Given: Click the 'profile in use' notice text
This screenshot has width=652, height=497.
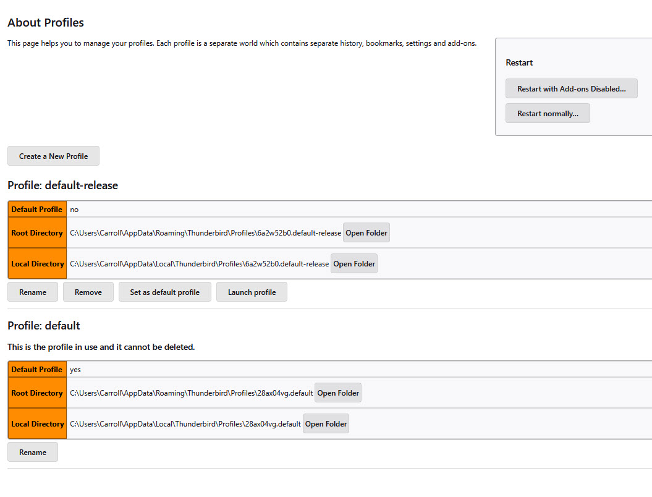Looking at the screenshot, I should (x=101, y=347).
